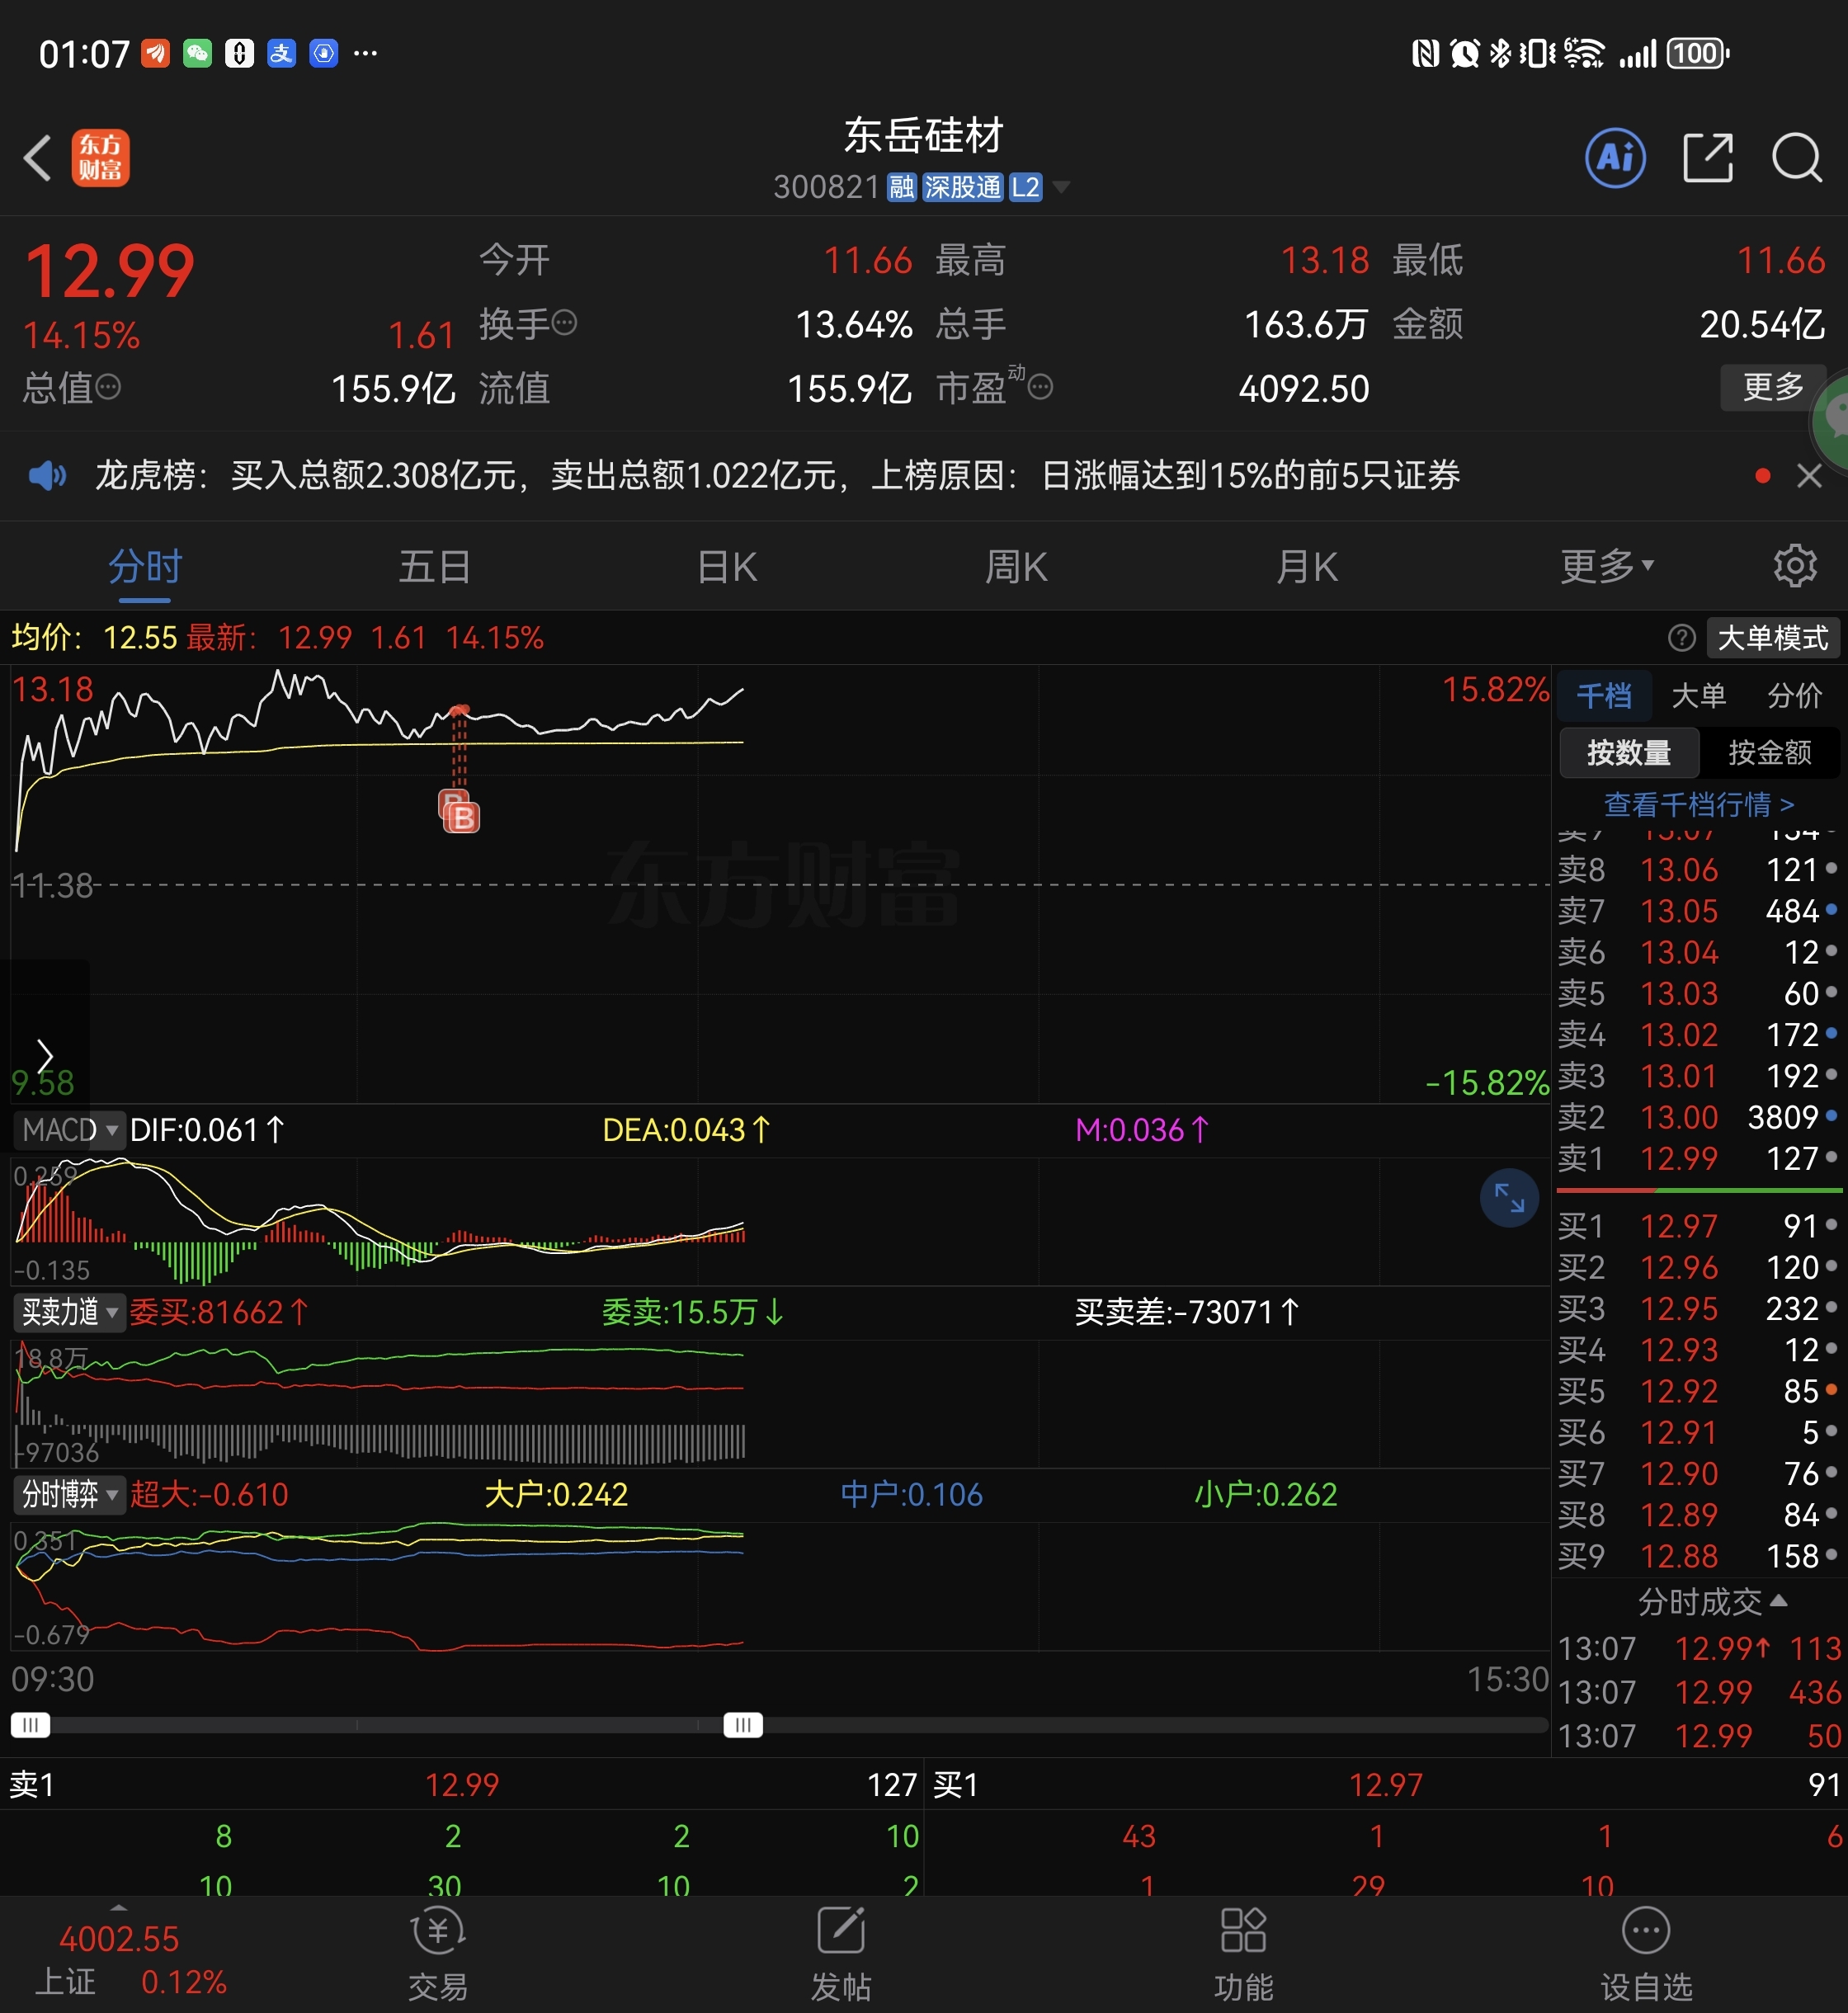Screen dimensions: 1848x2013
Task: Open chart settings gear icon
Action: point(1794,566)
